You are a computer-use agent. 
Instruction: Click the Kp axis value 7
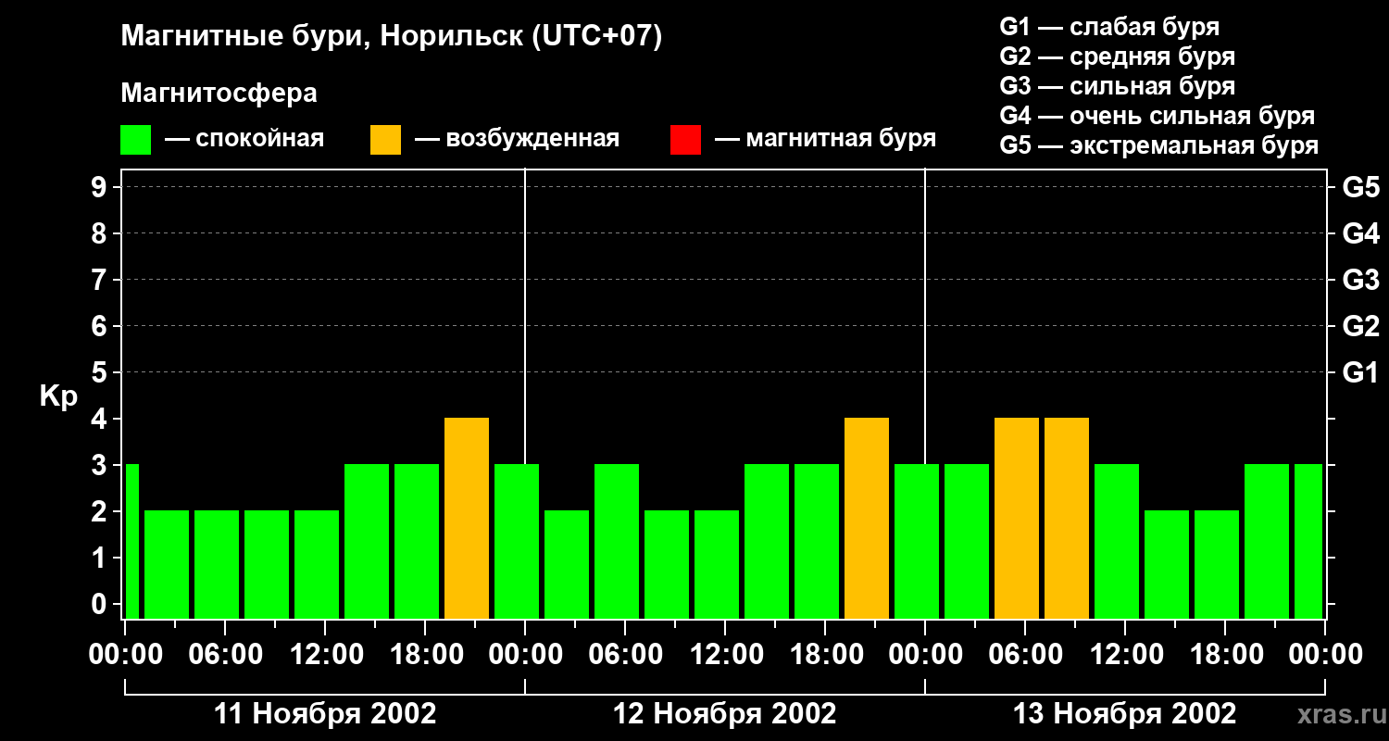pyautogui.click(x=101, y=281)
